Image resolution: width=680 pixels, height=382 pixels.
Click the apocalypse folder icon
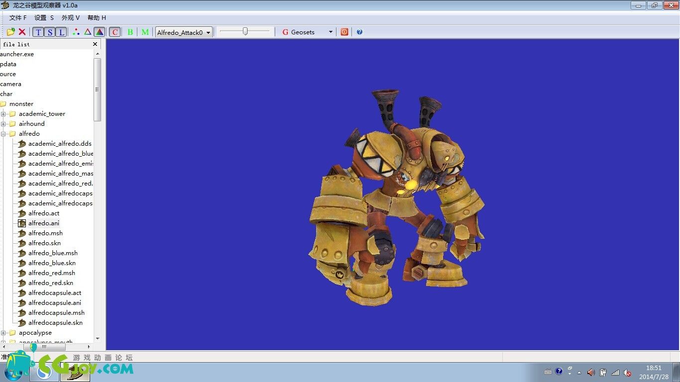12,333
